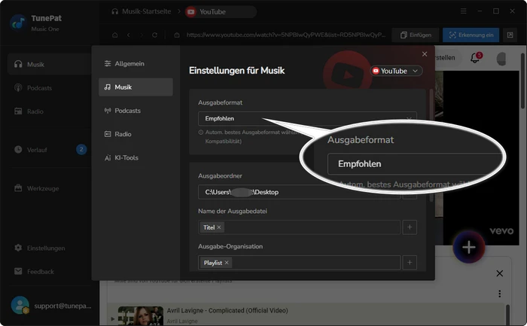This screenshot has width=527, height=326.
Task: Go to Musik-Startseite breadcrumb
Action: click(142, 11)
